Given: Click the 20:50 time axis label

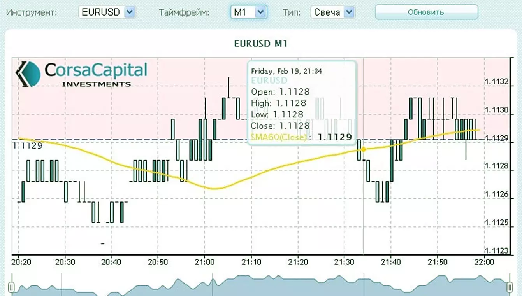Looking at the screenshot, I should click(158, 262).
